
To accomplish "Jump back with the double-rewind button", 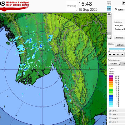I will click(114, 55).
